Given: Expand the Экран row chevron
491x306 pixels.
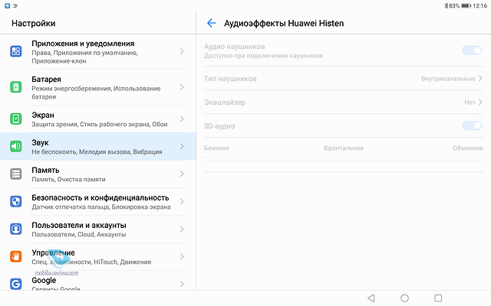Looking at the screenshot, I should [x=182, y=119].
